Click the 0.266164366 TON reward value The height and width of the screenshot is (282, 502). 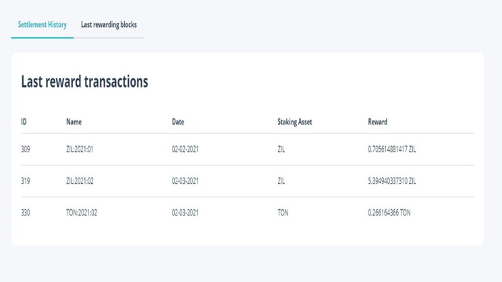coord(389,213)
